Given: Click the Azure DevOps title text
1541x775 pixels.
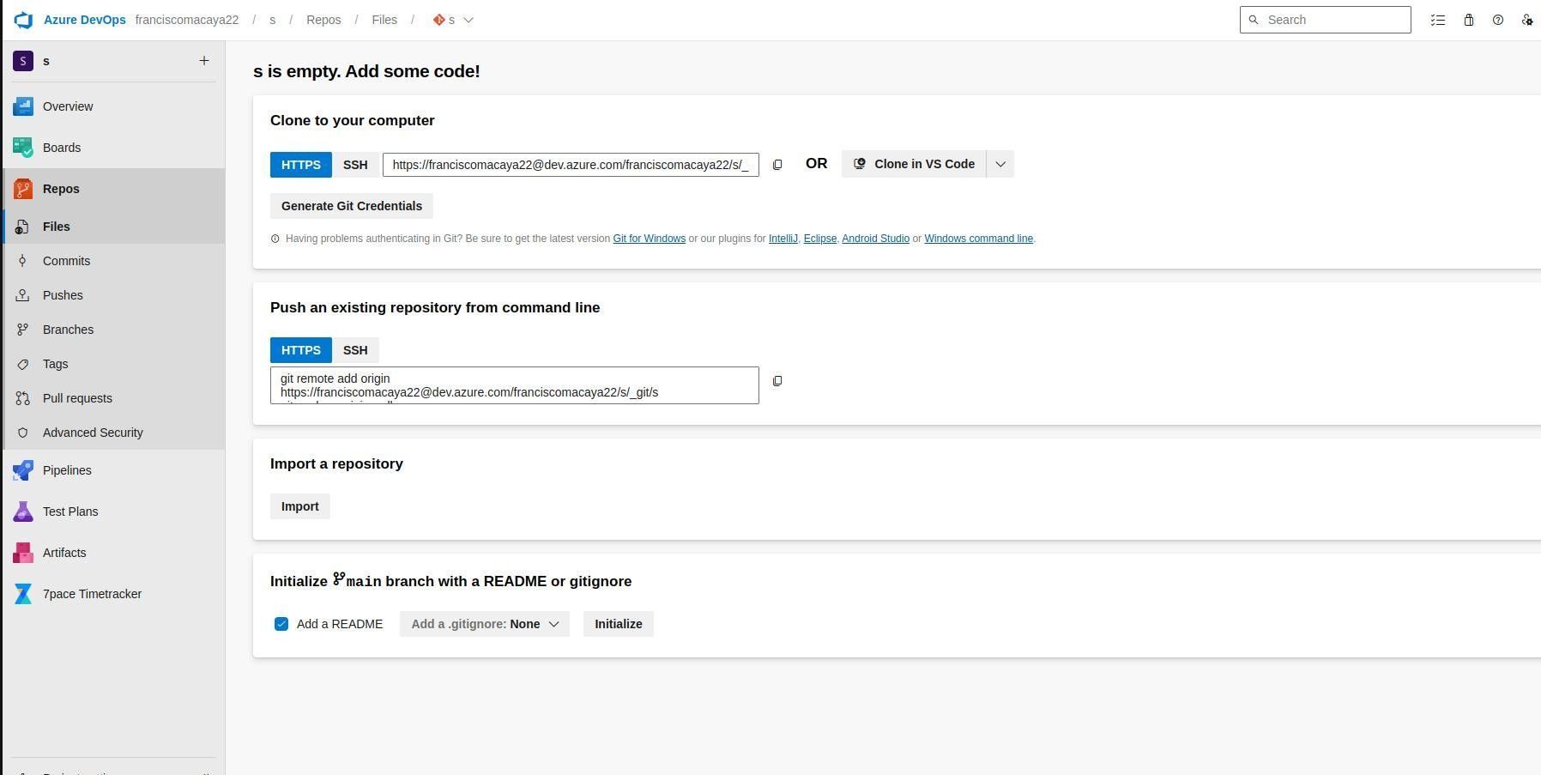Looking at the screenshot, I should 85,20.
